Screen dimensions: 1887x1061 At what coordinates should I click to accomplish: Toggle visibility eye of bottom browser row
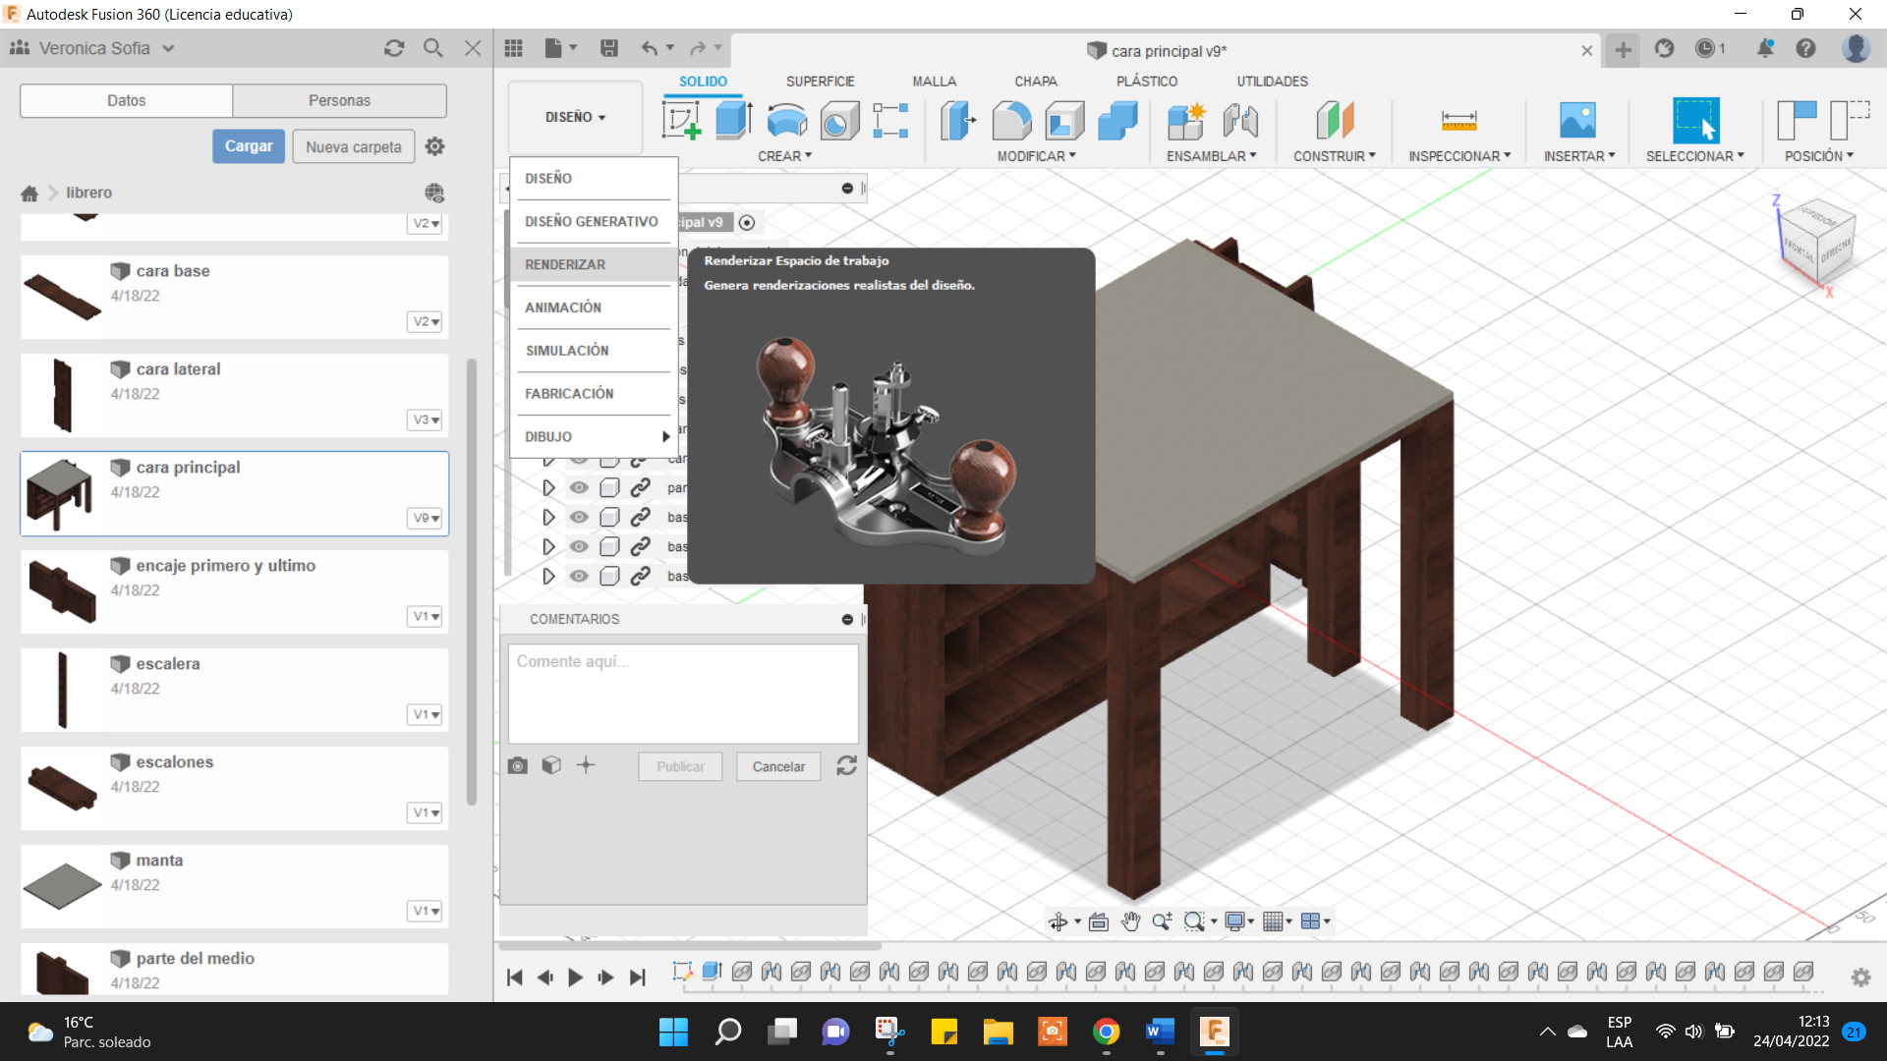579,576
